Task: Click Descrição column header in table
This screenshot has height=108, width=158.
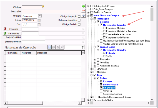Action: pyautogui.click(x=59, y=53)
